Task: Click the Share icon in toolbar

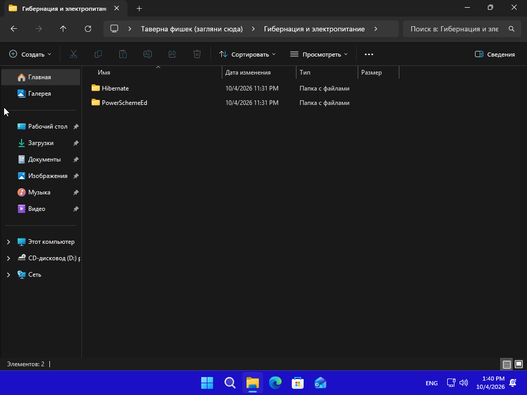Action: coord(172,54)
